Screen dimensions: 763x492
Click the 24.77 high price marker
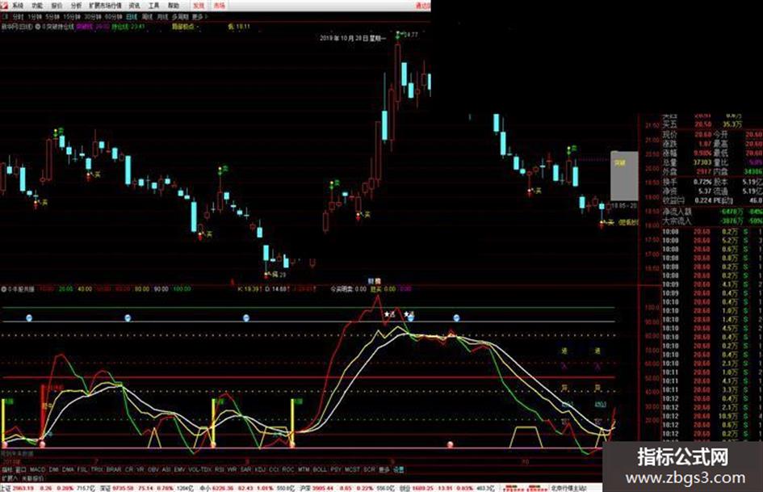pos(411,35)
